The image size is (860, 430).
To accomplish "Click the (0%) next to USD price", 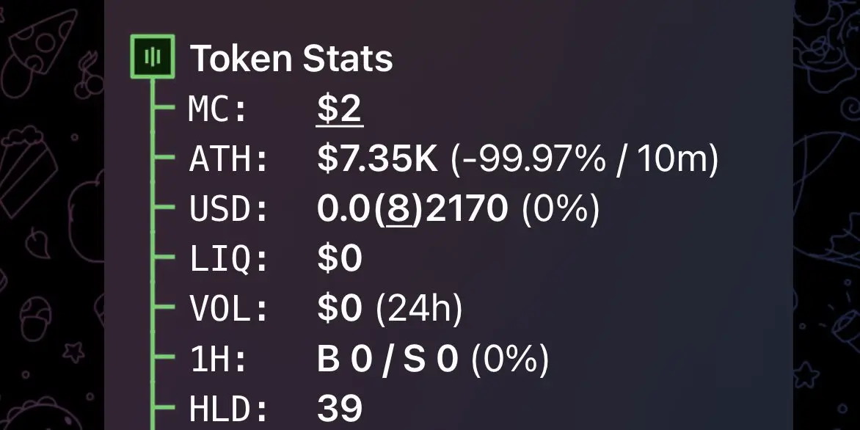I will [561, 209].
